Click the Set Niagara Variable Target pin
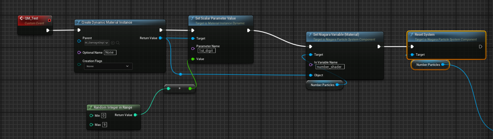The height and width of the screenshot is (139, 493). 311,54
